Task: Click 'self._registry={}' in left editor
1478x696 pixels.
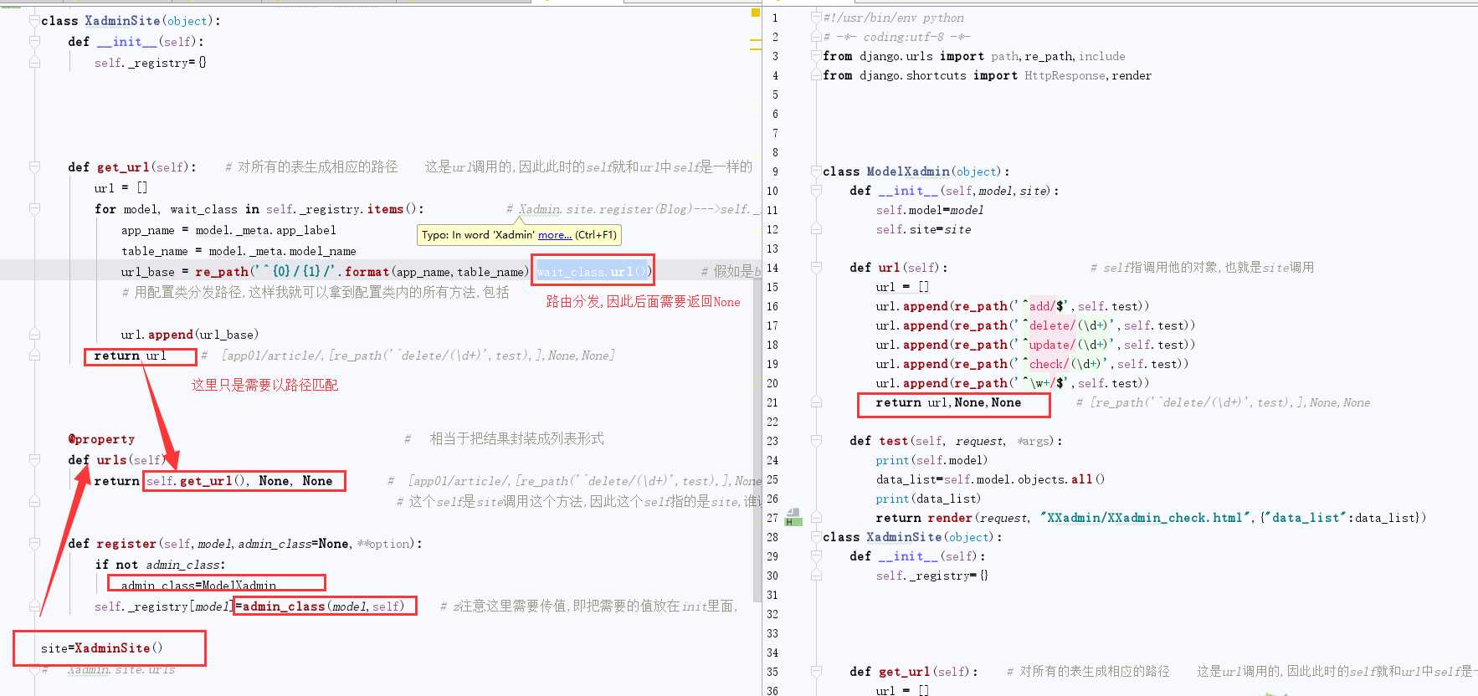Action: (151, 63)
